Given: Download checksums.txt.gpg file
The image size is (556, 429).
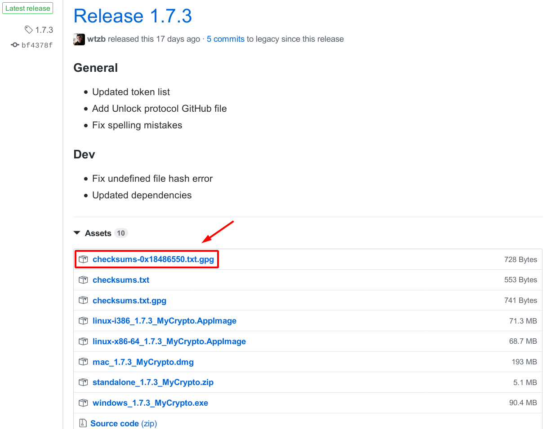Looking at the screenshot, I should 129,301.
